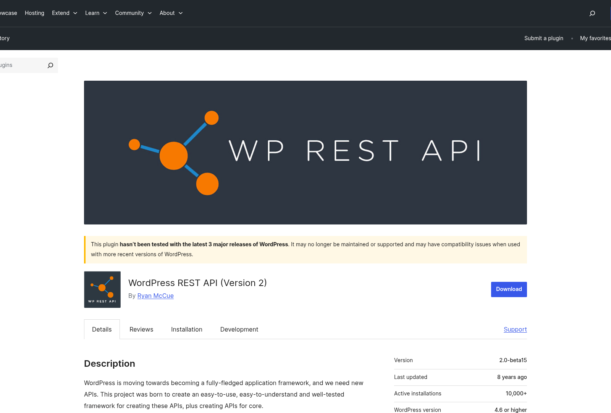The width and height of the screenshot is (611, 413).
Task: Open the Learn menu item
Action: [92, 13]
